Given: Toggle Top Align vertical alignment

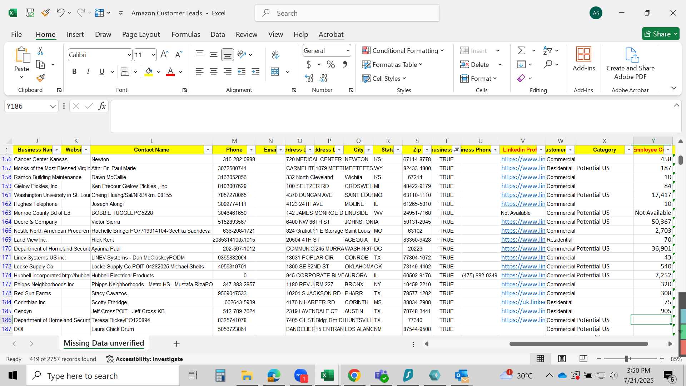Looking at the screenshot, I should tap(200, 54).
